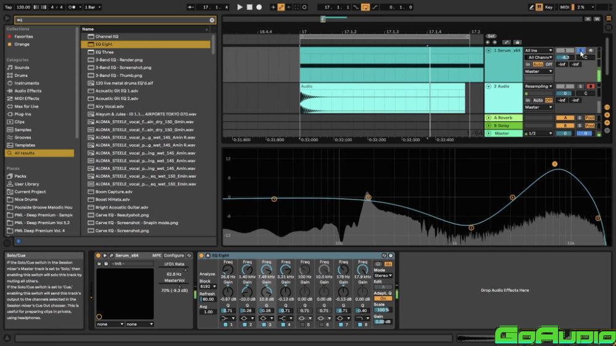Open the Sounds category

click(x=22, y=68)
